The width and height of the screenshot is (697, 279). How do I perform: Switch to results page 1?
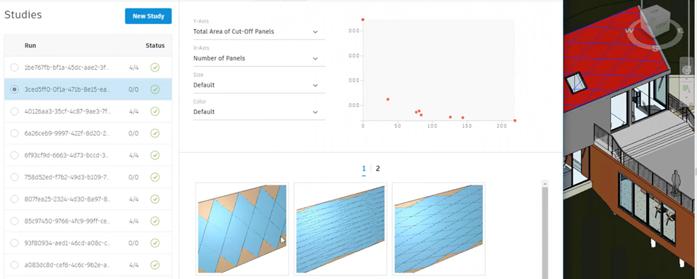[x=364, y=168]
